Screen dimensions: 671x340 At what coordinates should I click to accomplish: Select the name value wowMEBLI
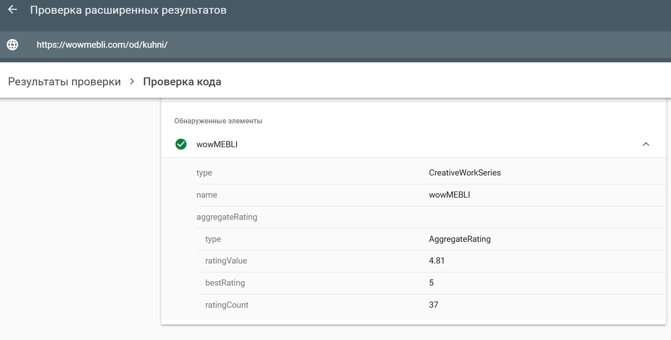point(450,195)
